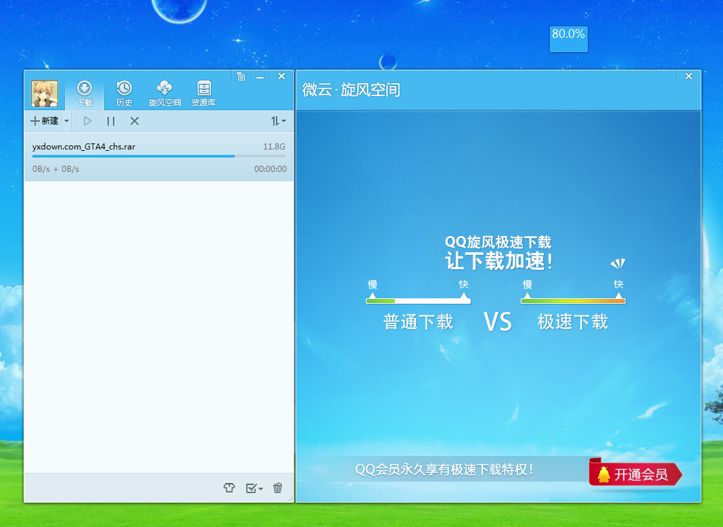The height and width of the screenshot is (527, 723).
Task: Pause the selected download task
Action: click(111, 121)
